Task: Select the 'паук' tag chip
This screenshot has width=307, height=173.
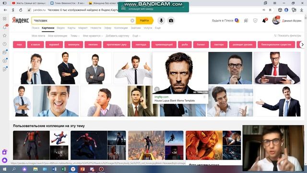Action: pos(19,45)
